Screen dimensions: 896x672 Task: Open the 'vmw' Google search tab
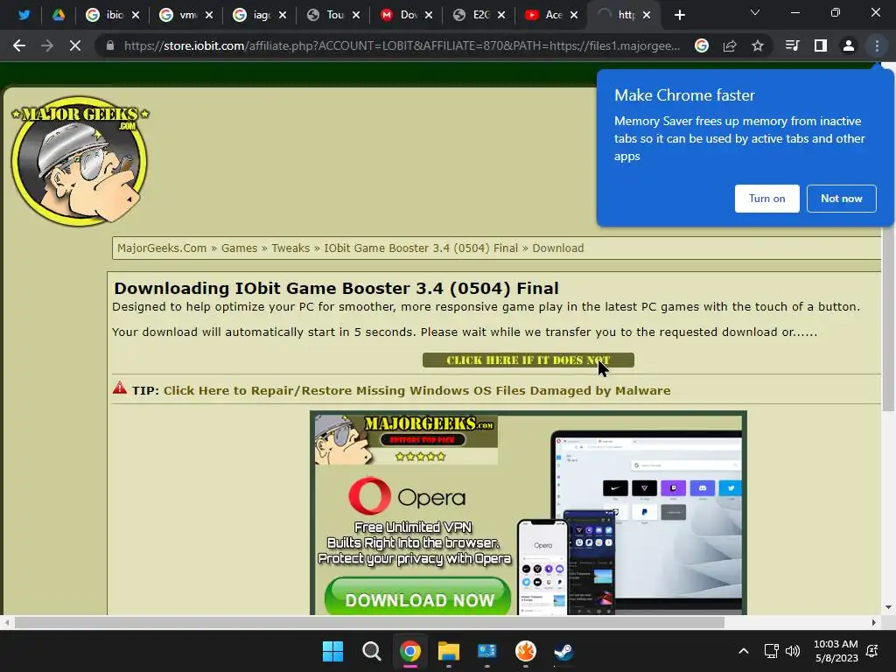(185, 15)
